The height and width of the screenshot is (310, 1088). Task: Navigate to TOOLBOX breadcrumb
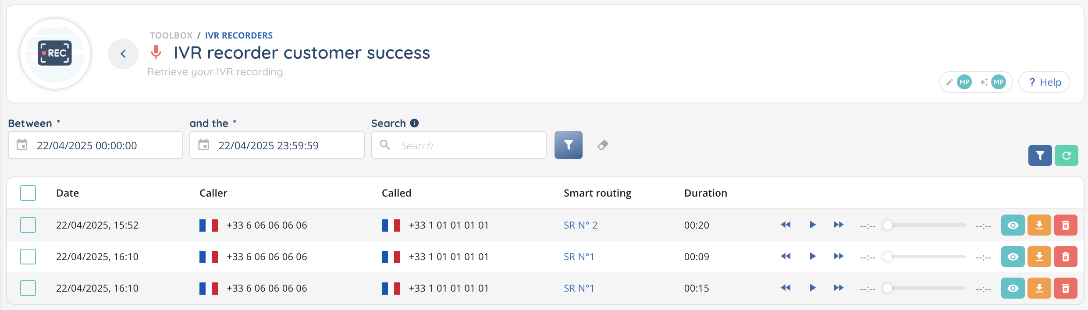tap(171, 35)
